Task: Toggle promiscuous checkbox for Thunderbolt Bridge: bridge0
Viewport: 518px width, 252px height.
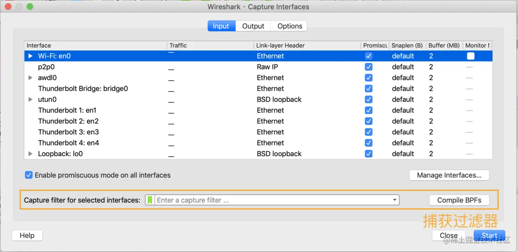Action: pos(368,89)
